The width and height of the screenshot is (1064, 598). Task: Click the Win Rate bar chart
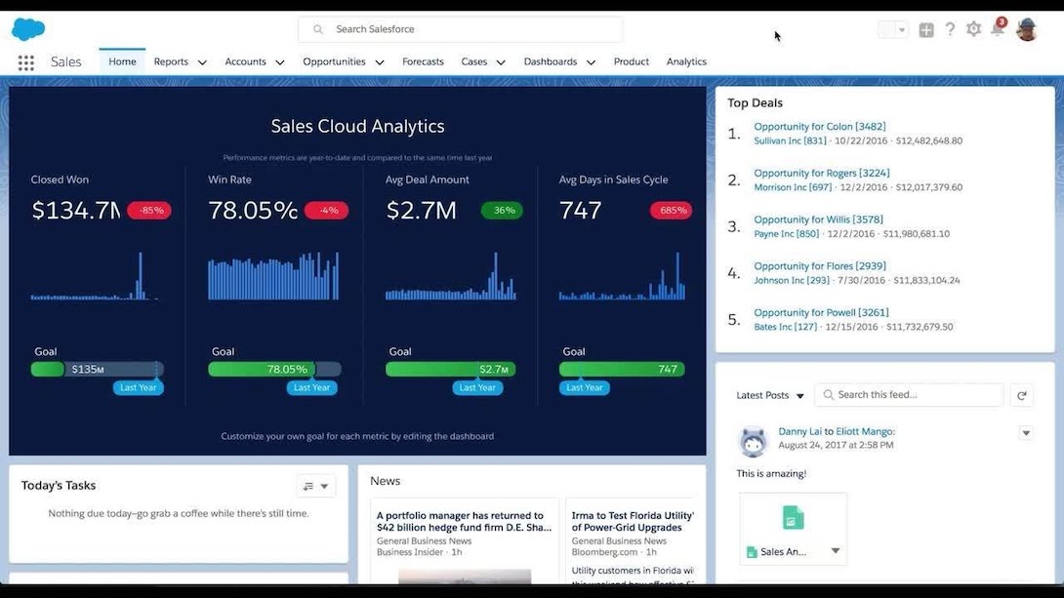point(273,276)
